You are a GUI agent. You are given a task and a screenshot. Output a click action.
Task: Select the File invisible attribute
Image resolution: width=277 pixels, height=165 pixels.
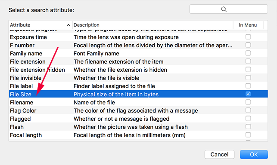[25, 78]
